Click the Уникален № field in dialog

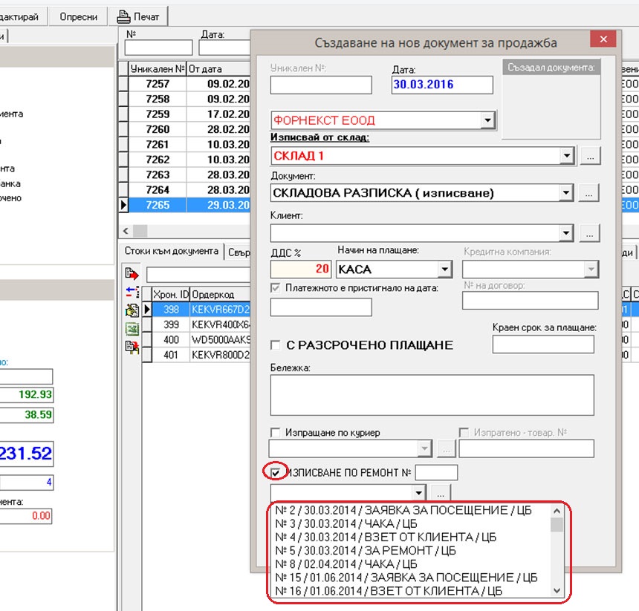321,85
